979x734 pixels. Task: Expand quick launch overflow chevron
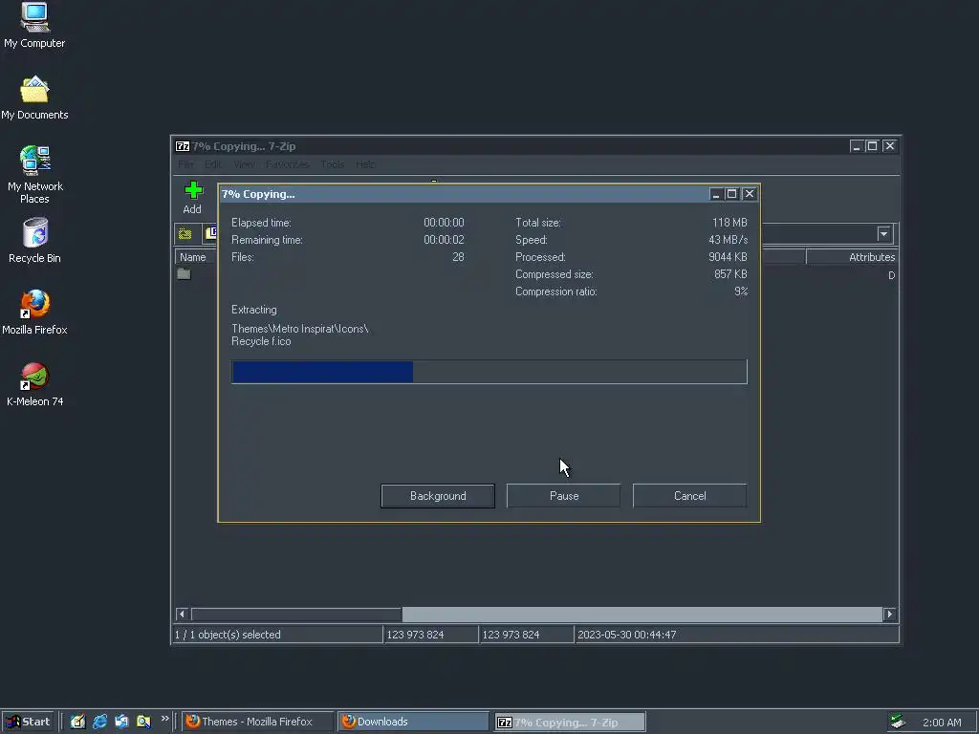coord(164,719)
